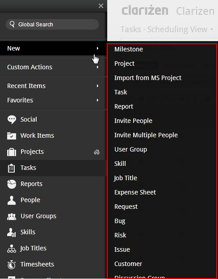Go to the Projects module
Screen dimensions: 218x279
(x=32, y=152)
